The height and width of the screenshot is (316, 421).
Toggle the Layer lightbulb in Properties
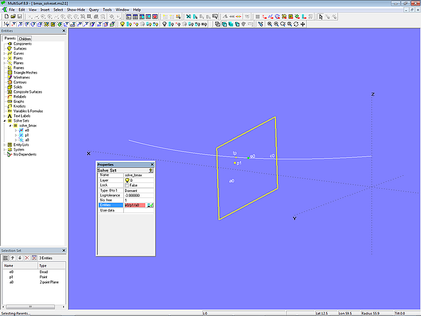tap(127, 180)
